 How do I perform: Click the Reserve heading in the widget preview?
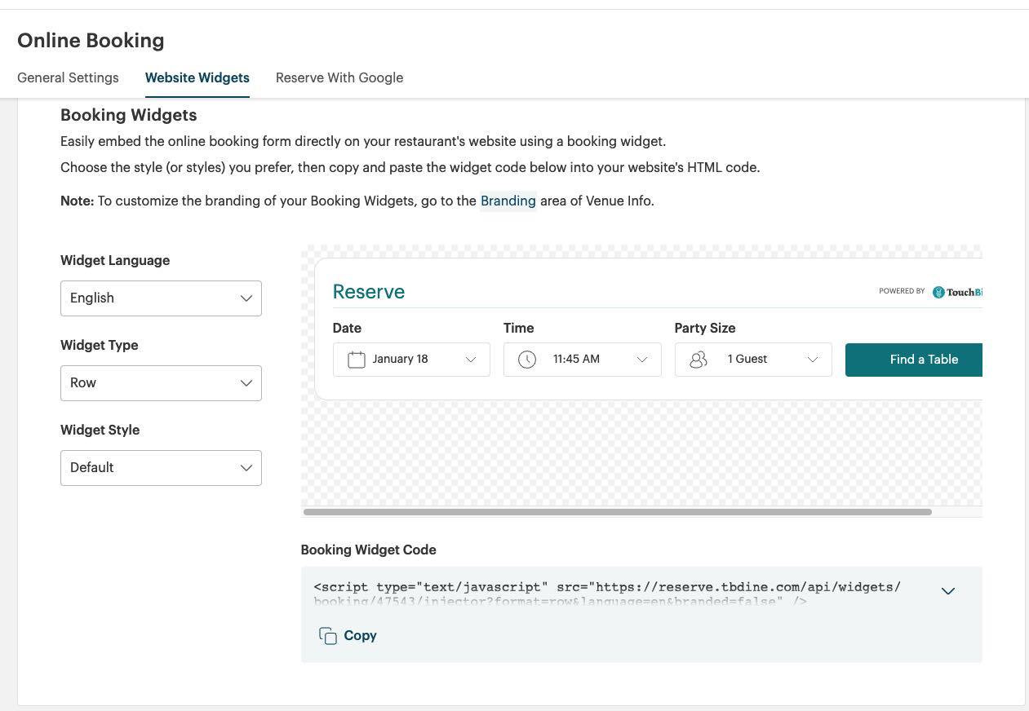coord(369,291)
